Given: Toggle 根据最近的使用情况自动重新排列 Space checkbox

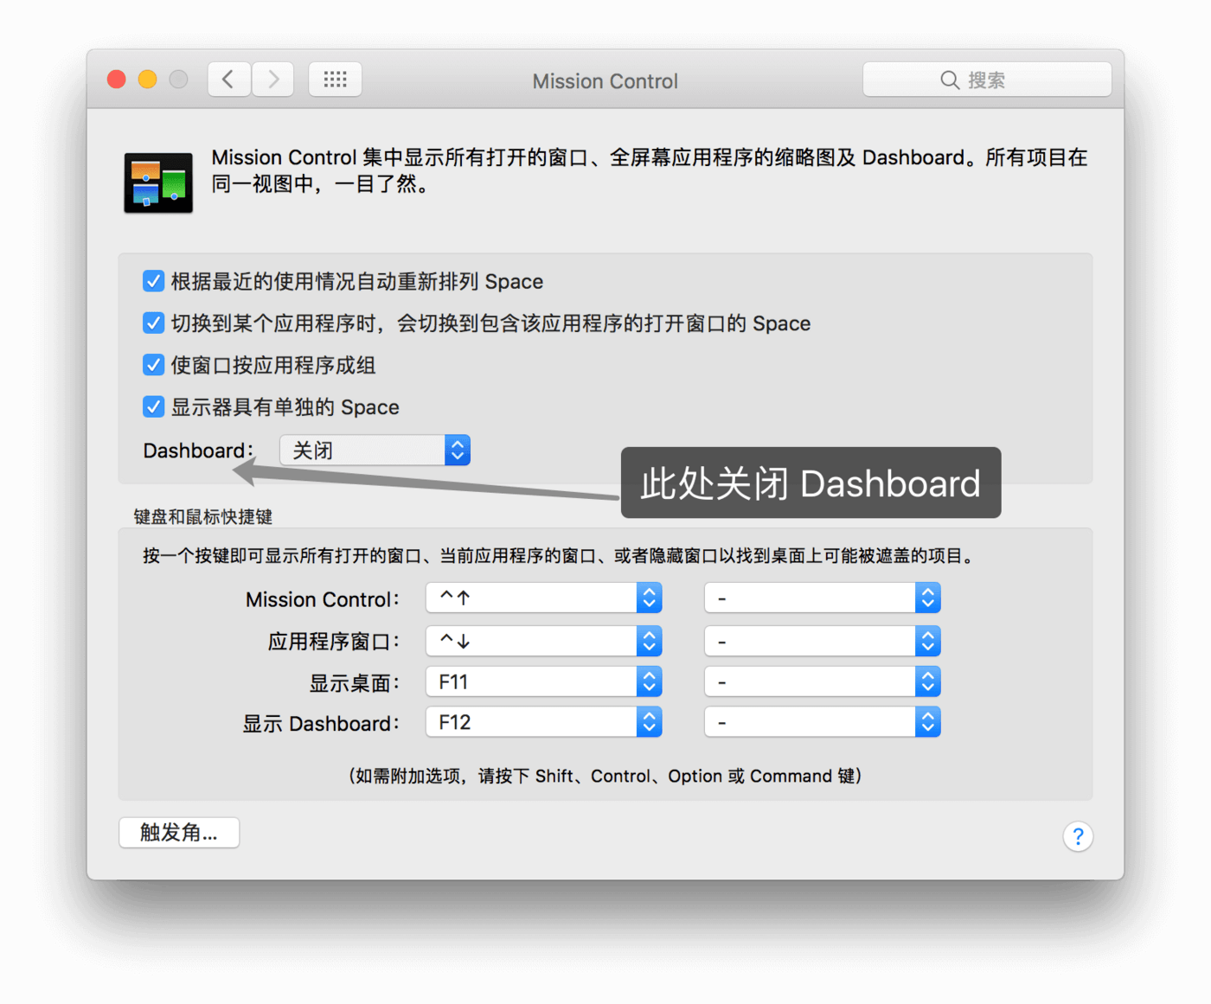Looking at the screenshot, I should pyautogui.click(x=153, y=281).
